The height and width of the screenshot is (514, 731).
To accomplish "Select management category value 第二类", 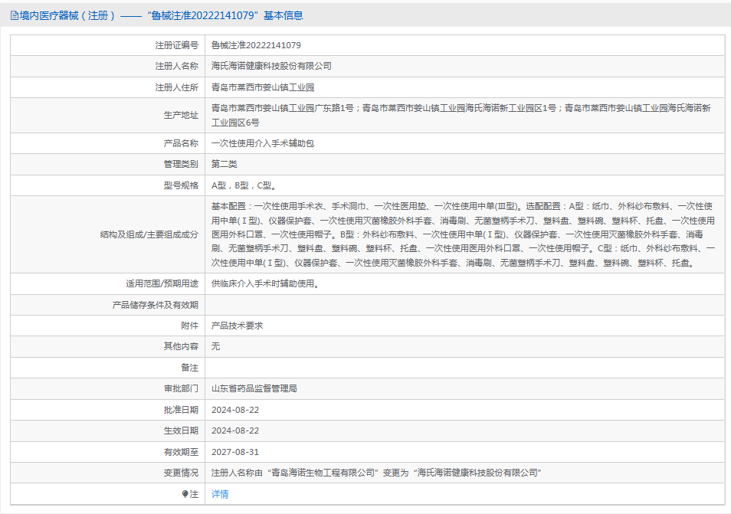I will (225, 164).
